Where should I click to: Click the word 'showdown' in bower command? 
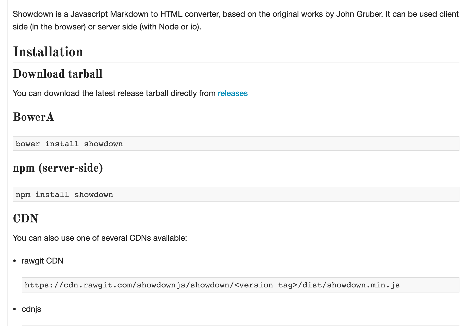coord(103,144)
